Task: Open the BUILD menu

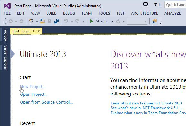Action: tap(51, 14)
